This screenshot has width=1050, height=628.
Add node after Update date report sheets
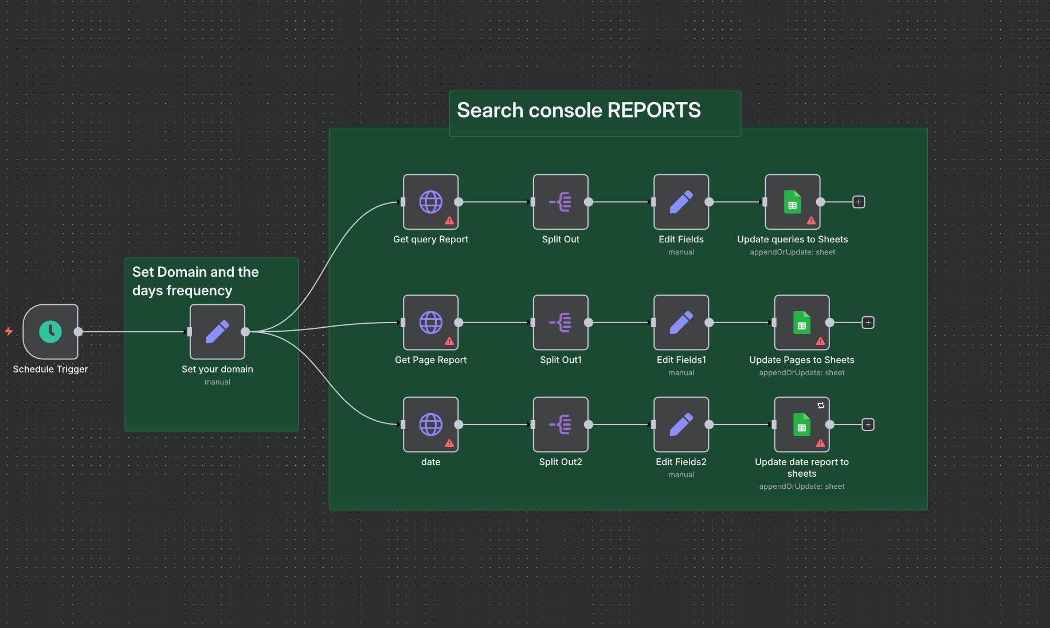[x=868, y=425]
